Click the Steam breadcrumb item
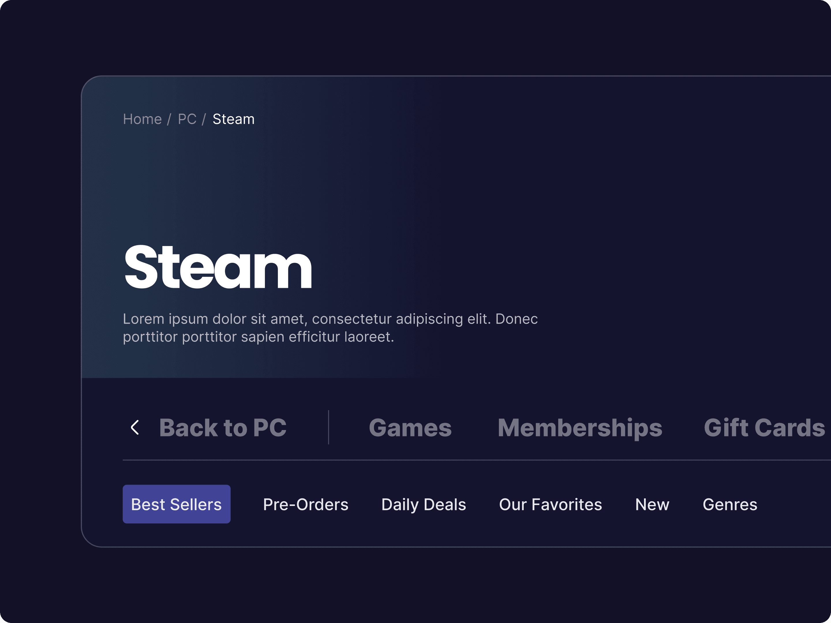 tap(233, 119)
